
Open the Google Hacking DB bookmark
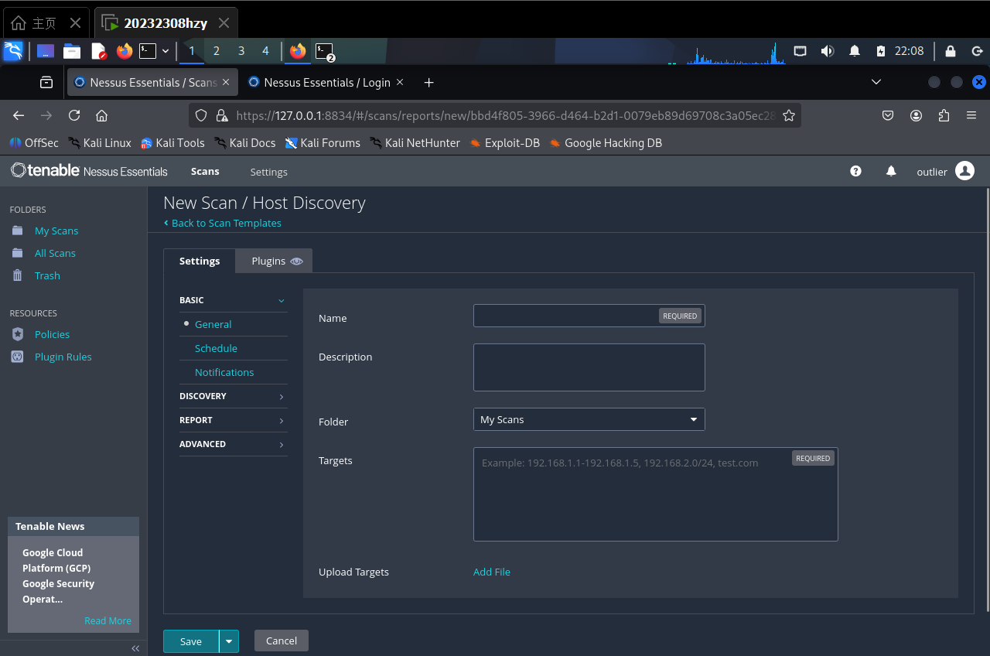pos(606,142)
